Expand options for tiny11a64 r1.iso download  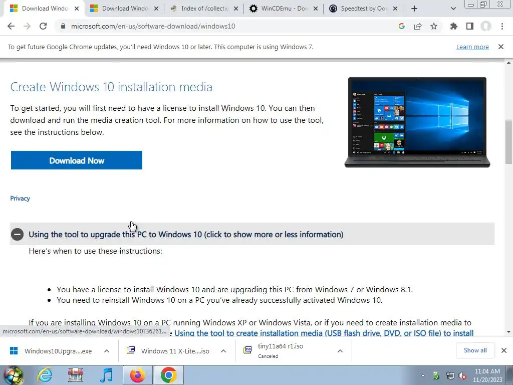click(340, 351)
